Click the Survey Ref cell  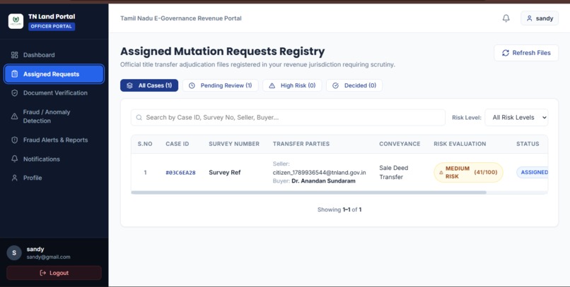click(225, 173)
